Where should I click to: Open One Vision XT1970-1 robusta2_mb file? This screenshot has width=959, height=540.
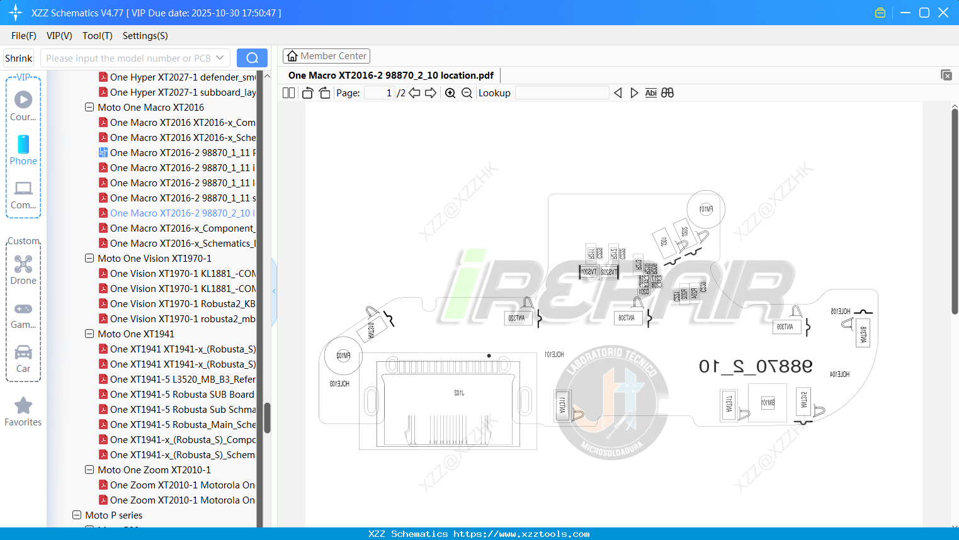177,318
